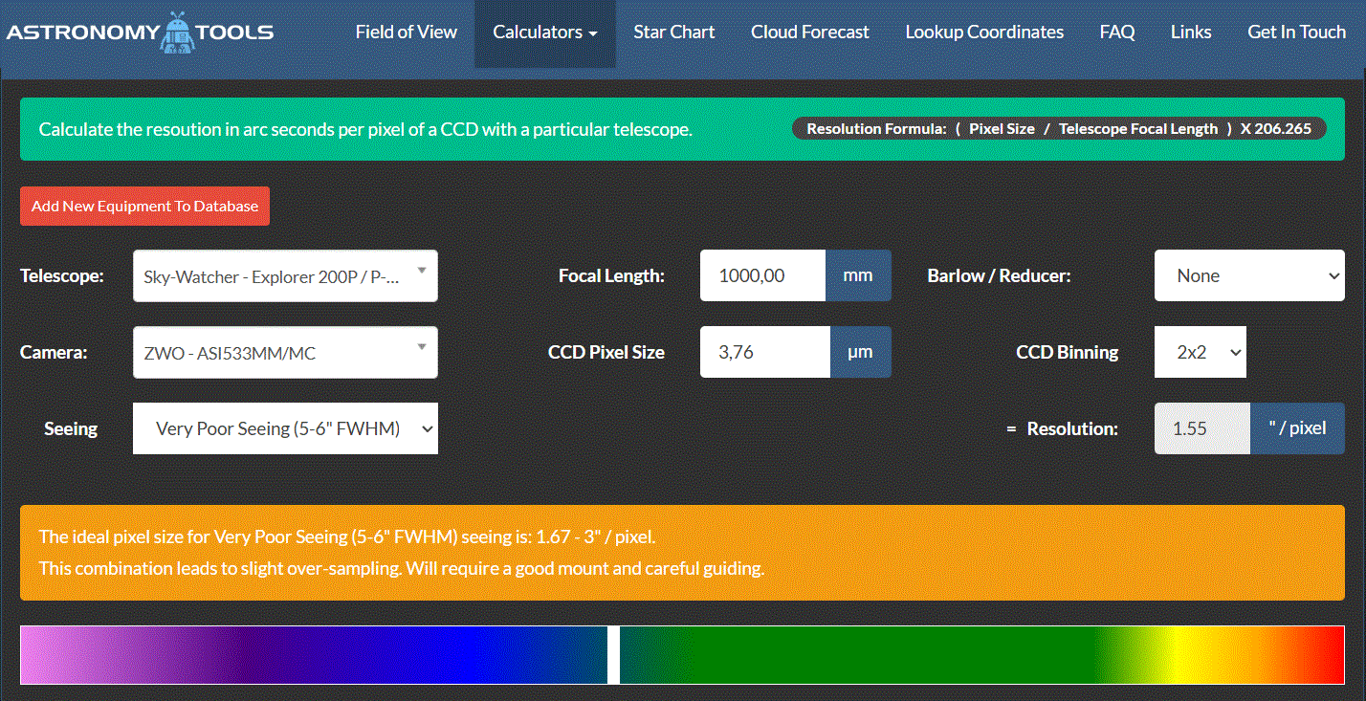Click the ideal pixel size message line
This screenshot has height=701, width=1366.
click(x=347, y=537)
